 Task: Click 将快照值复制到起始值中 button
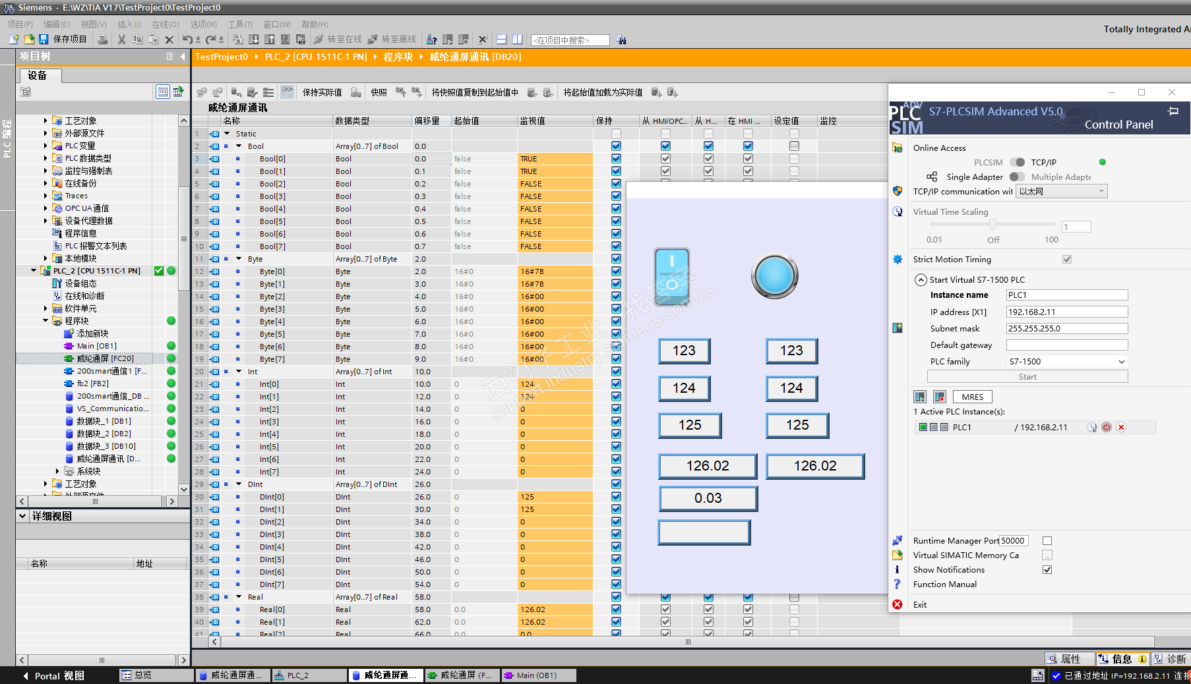coord(475,92)
